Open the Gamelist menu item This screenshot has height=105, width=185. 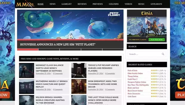point(66,4)
